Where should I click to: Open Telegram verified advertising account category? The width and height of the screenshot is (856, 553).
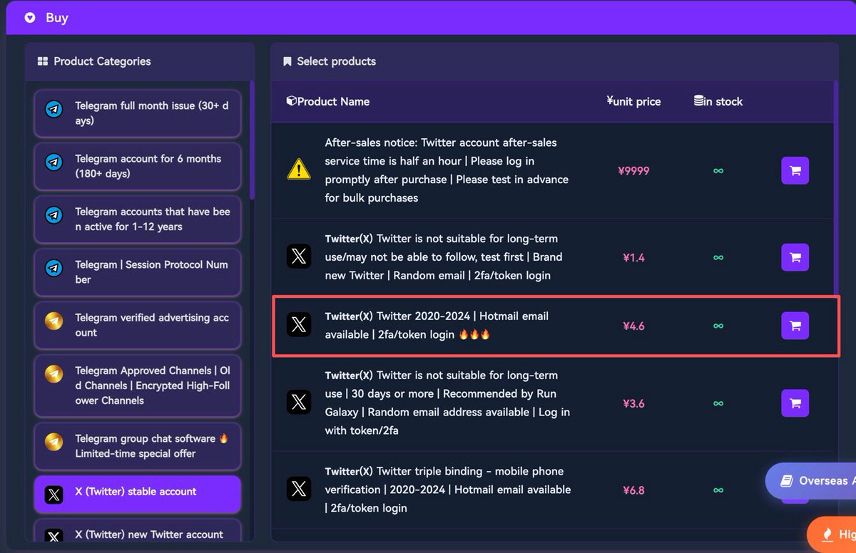tap(137, 325)
